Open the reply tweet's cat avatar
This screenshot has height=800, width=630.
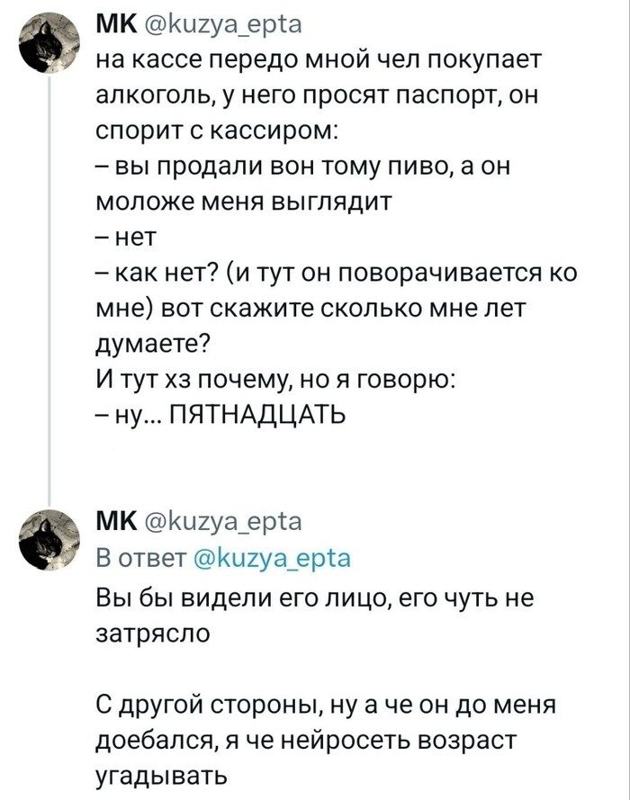45,538
